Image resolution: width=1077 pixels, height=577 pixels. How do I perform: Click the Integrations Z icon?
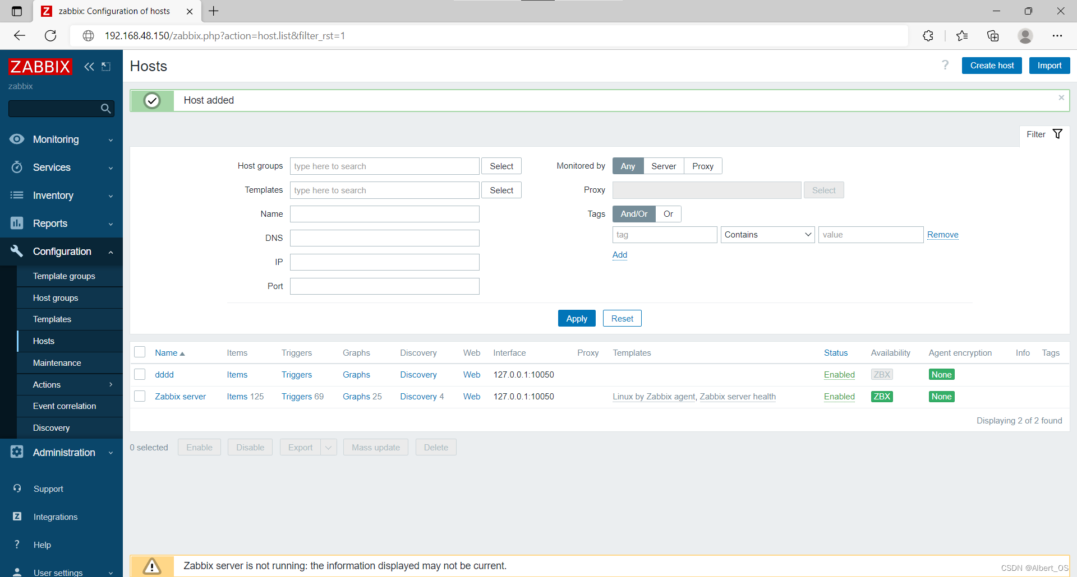17,516
